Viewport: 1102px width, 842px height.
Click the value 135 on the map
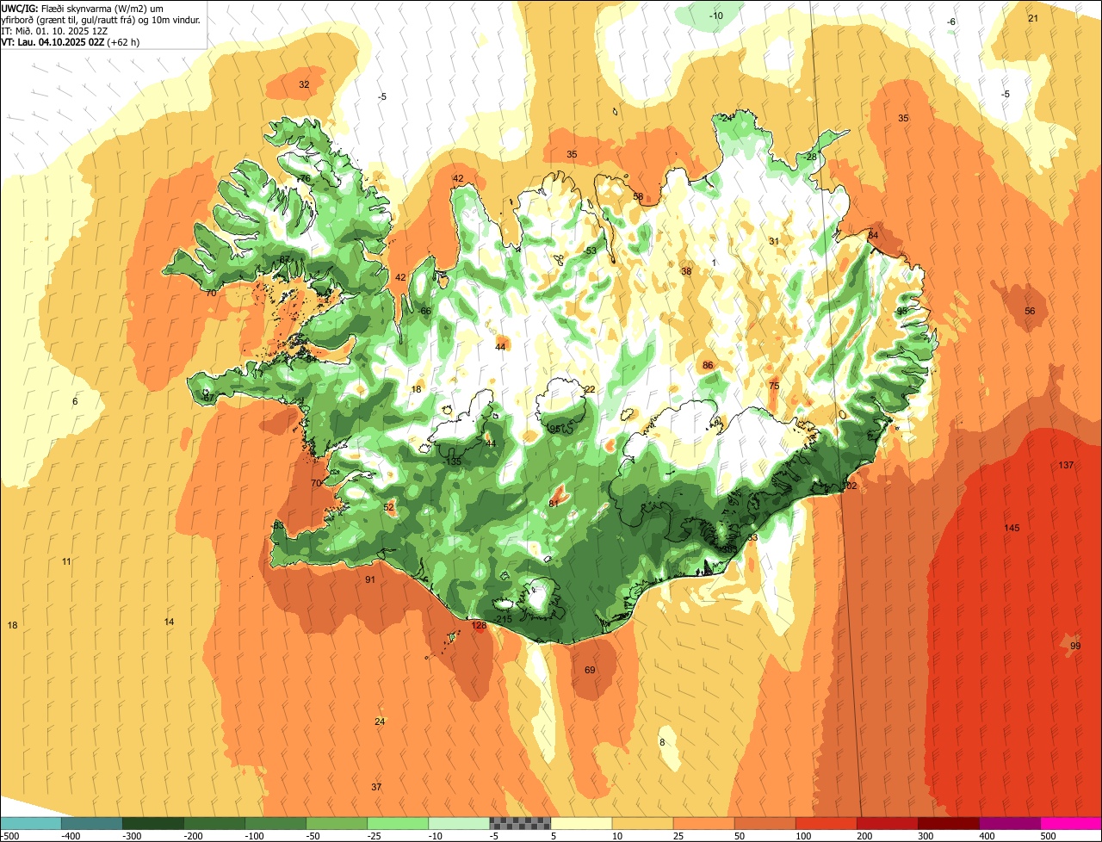453,461
